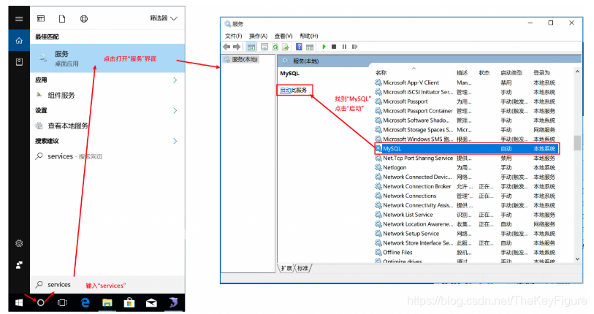The image size is (594, 314).
Task: Click the 启动 link to start MySQL
Action: (285, 90)
